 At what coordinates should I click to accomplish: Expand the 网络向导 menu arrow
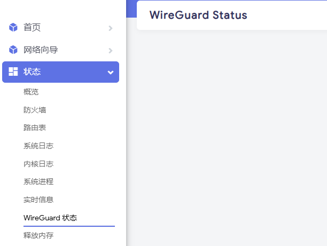tap(110, 50)
